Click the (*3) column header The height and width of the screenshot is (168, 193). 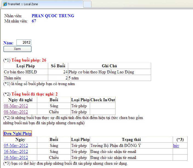180,140
